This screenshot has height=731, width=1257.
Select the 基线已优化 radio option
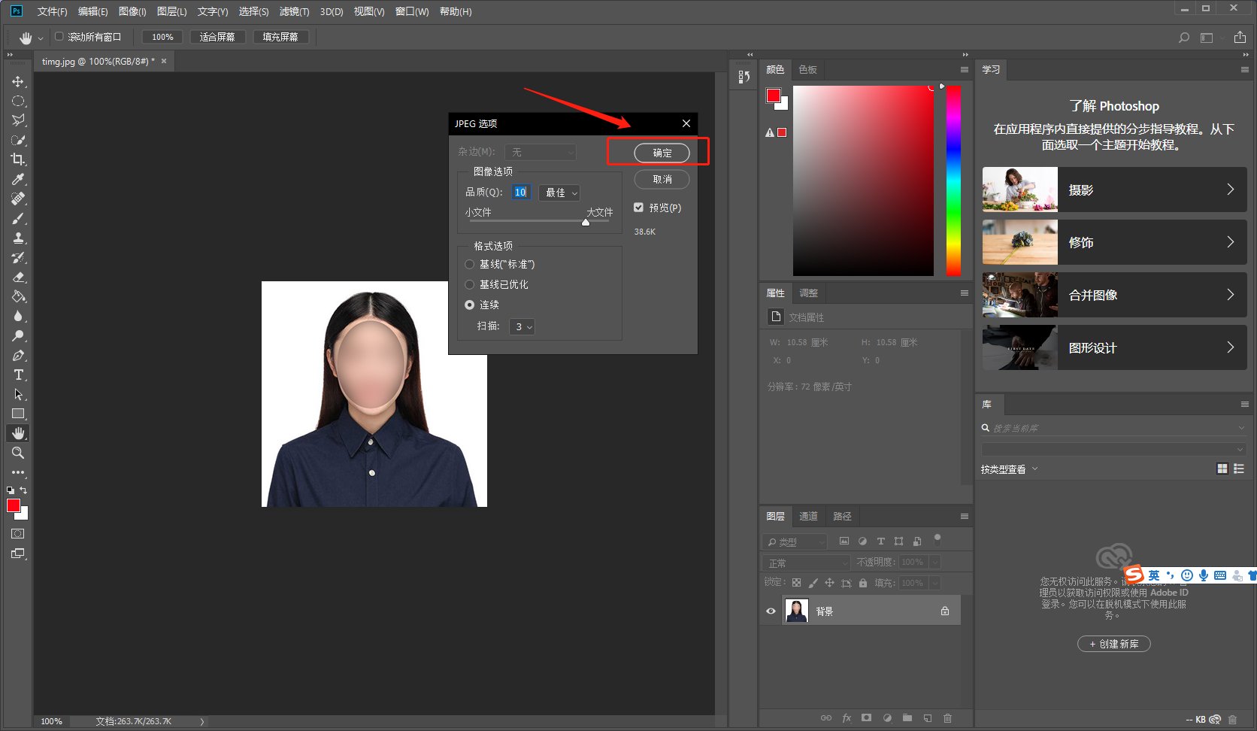470,284
